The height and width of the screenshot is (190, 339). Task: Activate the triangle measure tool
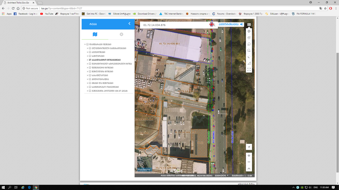point(249,63)
